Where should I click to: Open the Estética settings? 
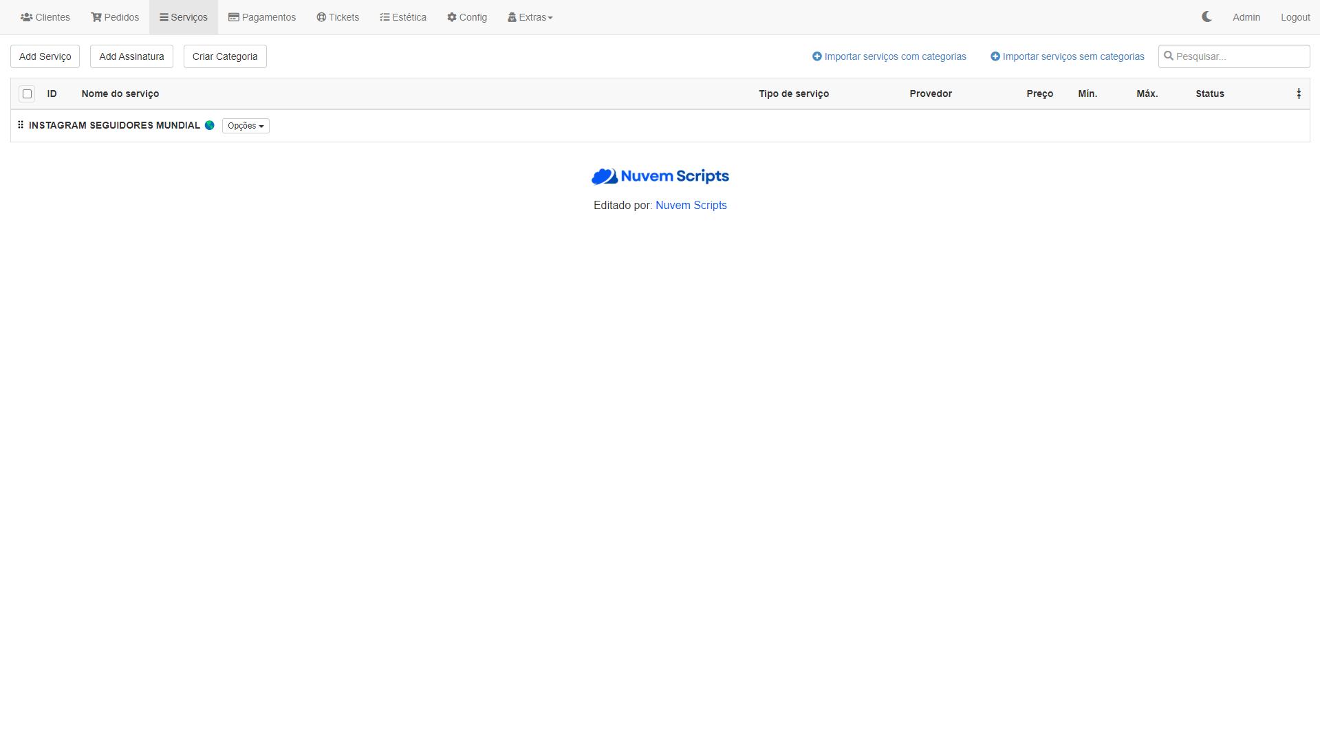[x=403, y=17]
